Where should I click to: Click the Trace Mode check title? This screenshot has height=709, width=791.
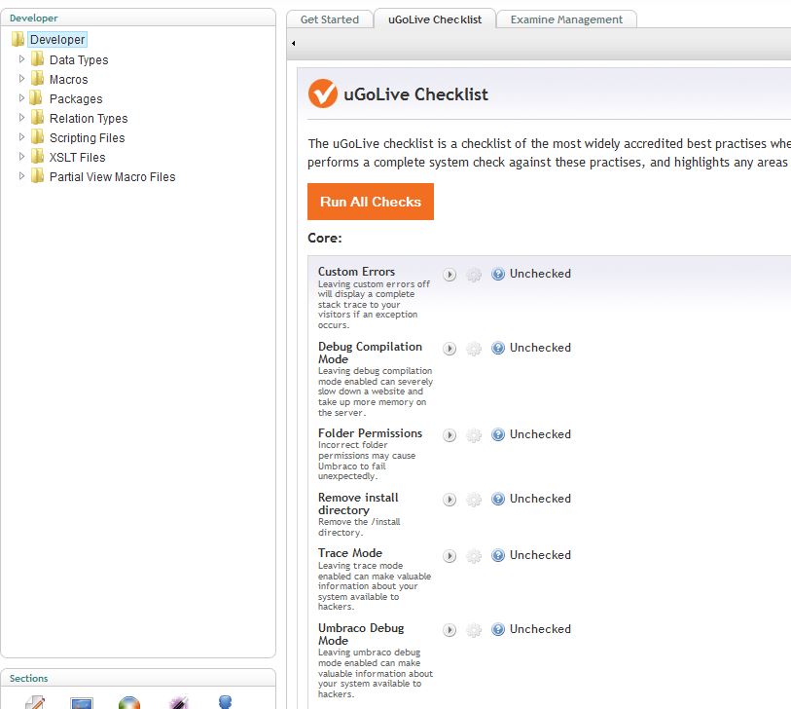[x=350, y=553]
